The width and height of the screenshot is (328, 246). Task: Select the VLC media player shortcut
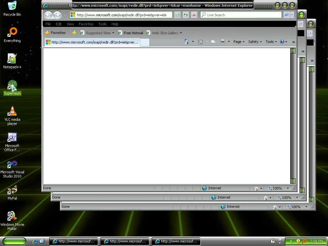(x=12, y=116)
